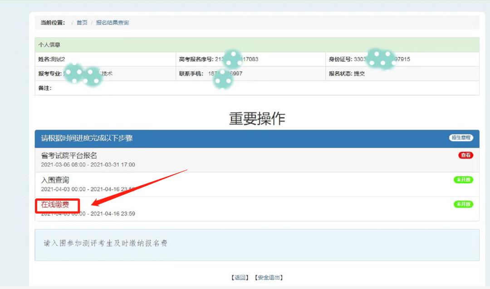
Task: Open the 报名结果查询 breadcrumb link
Action: click(x=112, y=23)
